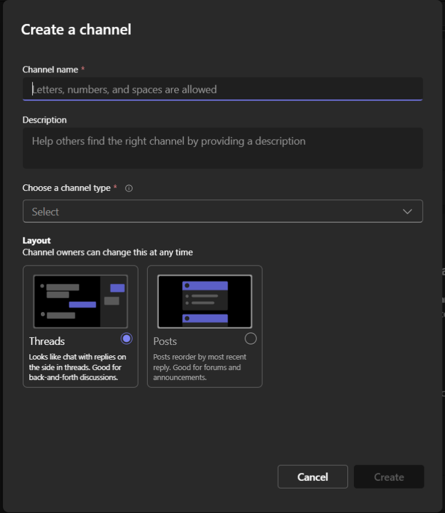Click the "Choose a channel type" label

tap(66, 188)
